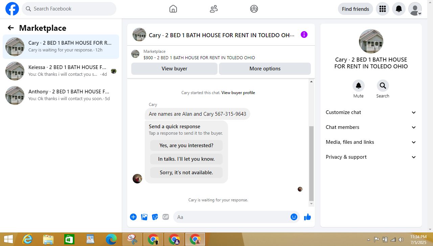This screenshot has height=246, width=433.
Task: Open the Facebook menu grid icon
Action: click(x=383, y=9)
